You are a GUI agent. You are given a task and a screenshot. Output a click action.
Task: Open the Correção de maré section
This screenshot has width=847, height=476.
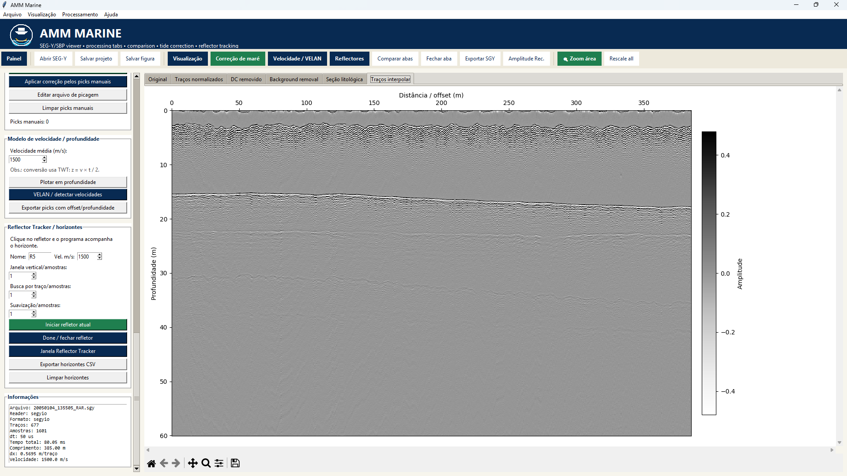tap(237, 59)
